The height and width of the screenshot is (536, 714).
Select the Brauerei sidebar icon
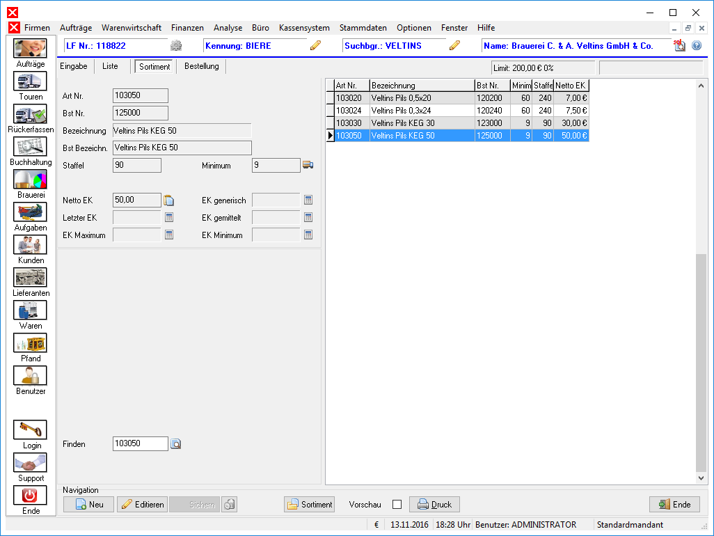[x=30, y=180]
